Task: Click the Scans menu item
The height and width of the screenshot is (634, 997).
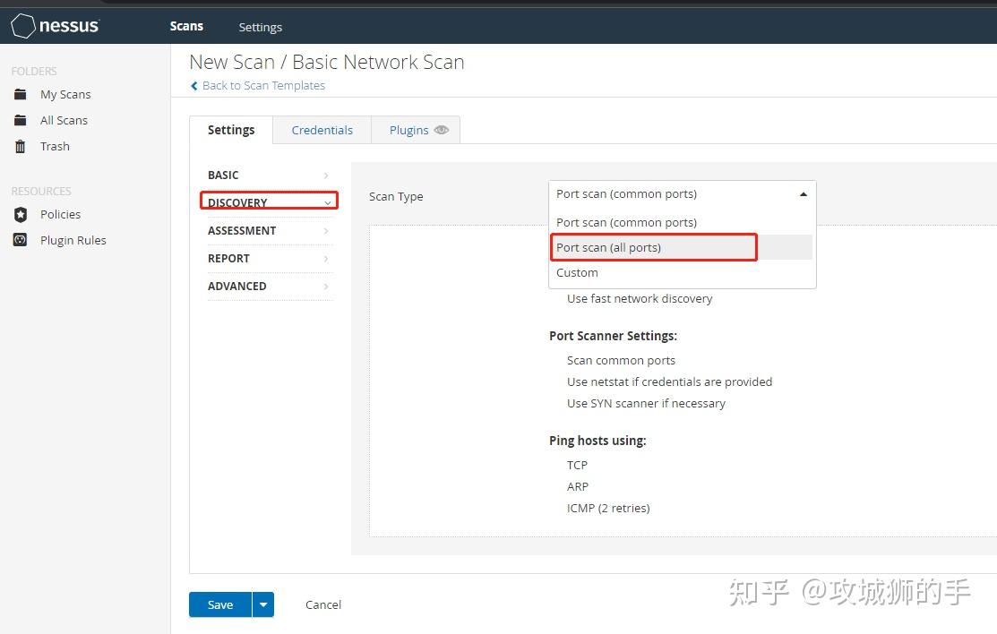Action: [186, 26]
